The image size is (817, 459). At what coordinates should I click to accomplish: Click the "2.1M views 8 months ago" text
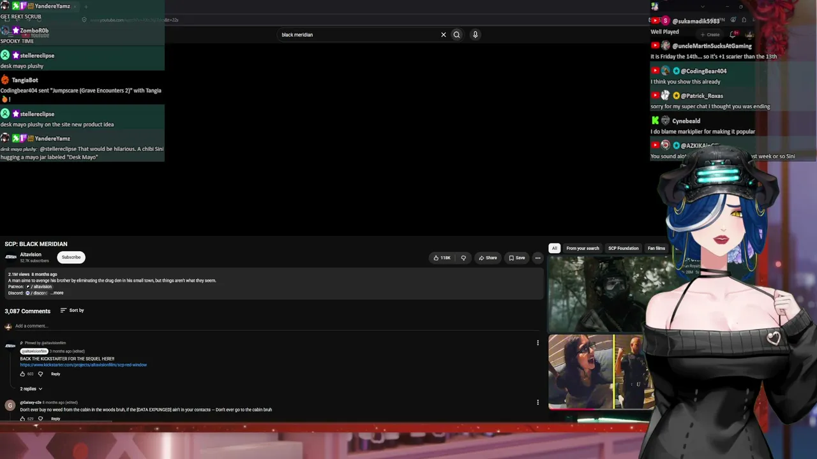[33, 274]
